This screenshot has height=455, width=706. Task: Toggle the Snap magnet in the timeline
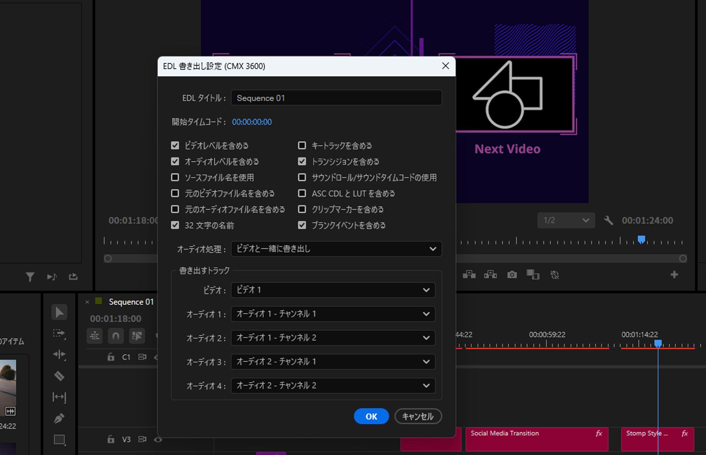[x=116, y=336]
